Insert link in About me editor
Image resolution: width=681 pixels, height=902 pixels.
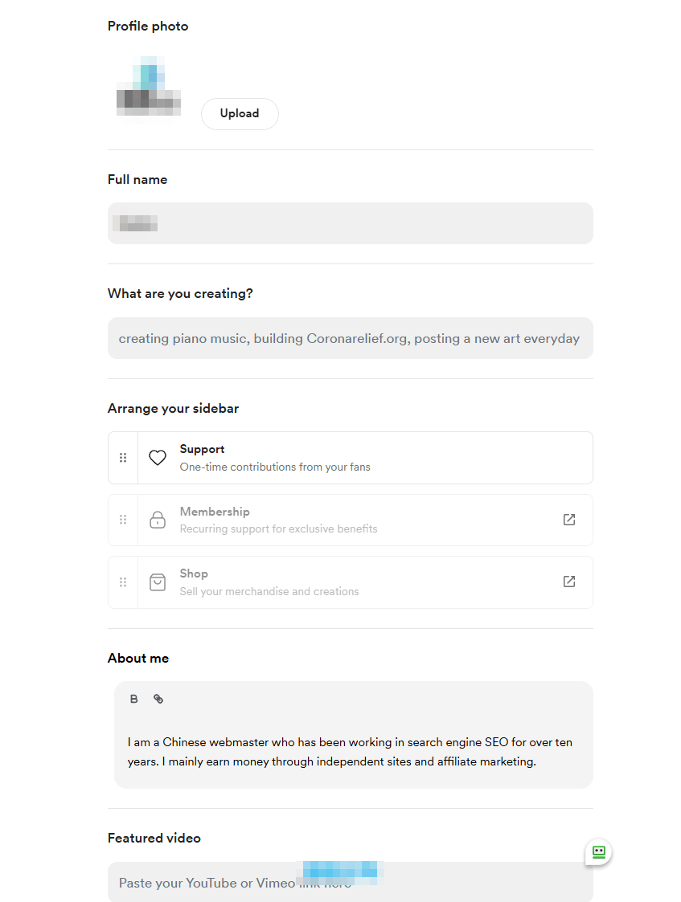[158, 699]
